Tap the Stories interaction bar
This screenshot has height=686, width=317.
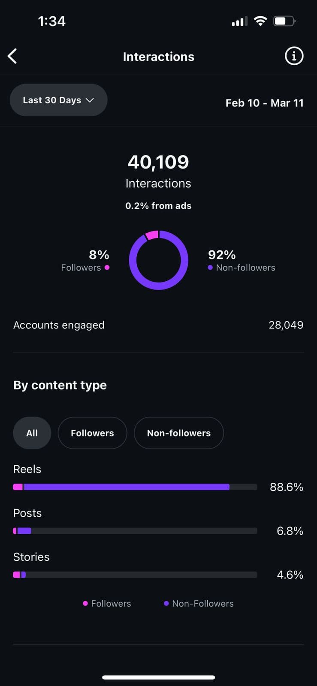click(x=135, y=575)
